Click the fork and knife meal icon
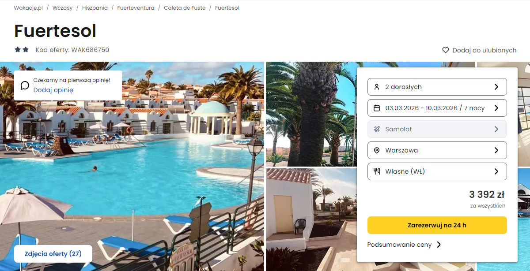This screenshot has height=271, width=530. click(377, 171)
